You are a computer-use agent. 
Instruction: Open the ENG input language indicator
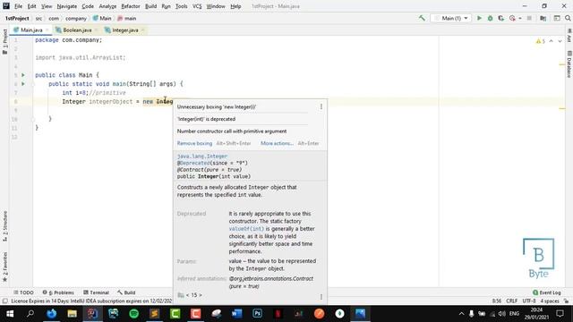tap(514, 314)
